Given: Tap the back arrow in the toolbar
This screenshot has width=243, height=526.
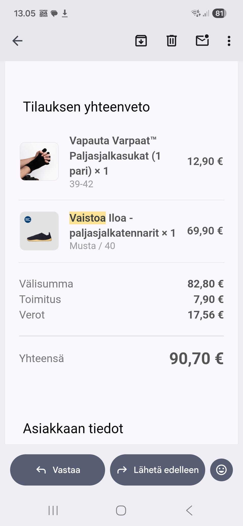Looking at the screenshot, I should (17, 41).
